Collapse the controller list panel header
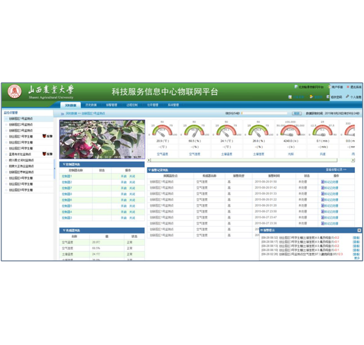This screenshot has height=345, width=364. click(x=102, y=164)
